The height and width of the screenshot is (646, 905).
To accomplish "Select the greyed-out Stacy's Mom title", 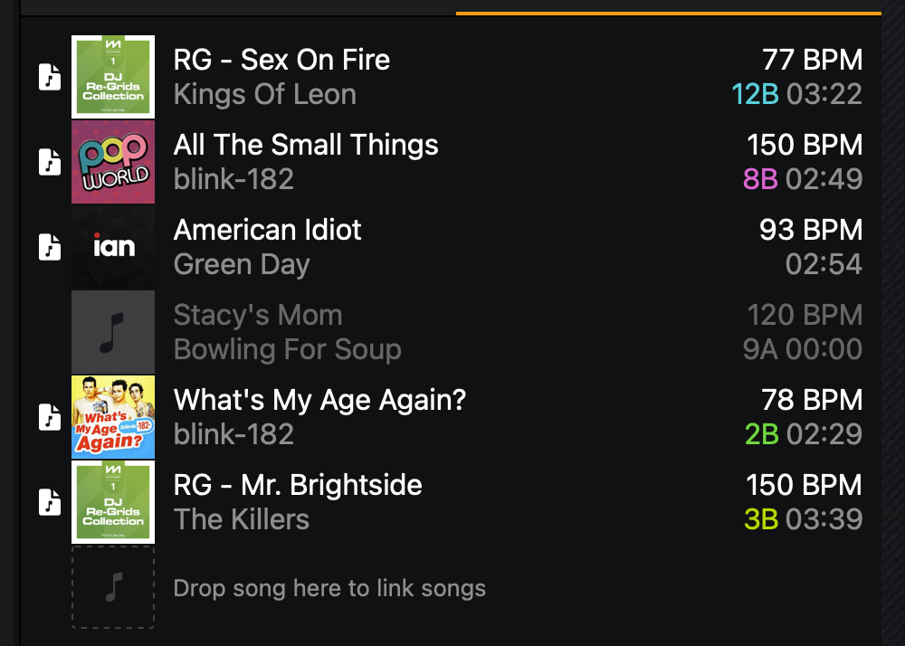I will [x=258, y=315].
